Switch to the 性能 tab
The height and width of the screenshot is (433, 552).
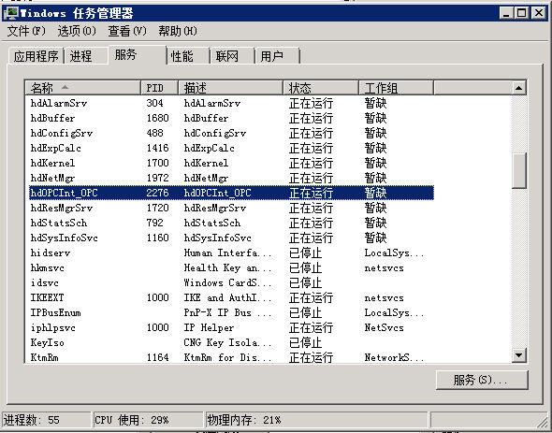[x=188, y=56]
